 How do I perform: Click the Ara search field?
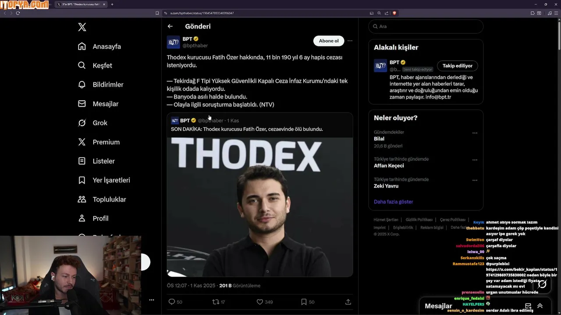[426, 26]
